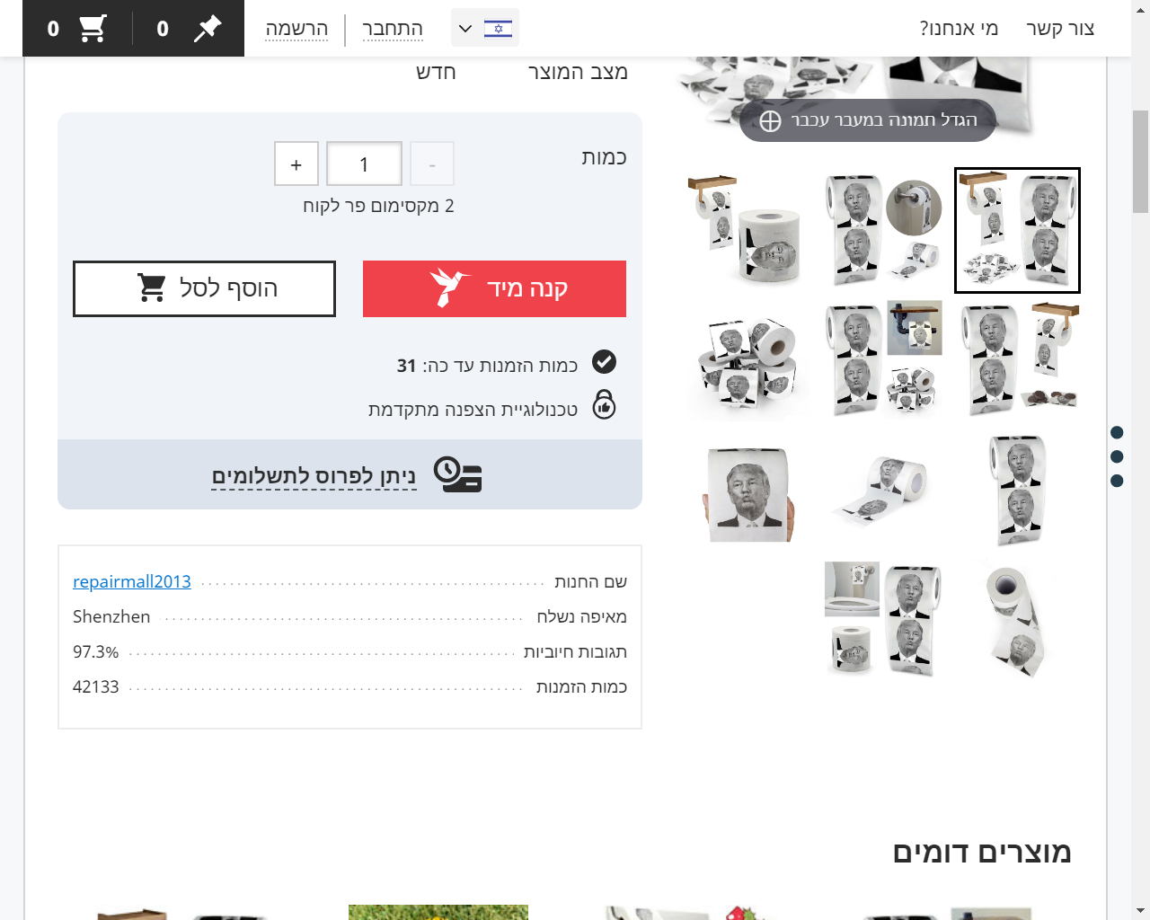
Task: Click the ניתן לפרוס לתשלומים link
Action: tap(314, 475)
